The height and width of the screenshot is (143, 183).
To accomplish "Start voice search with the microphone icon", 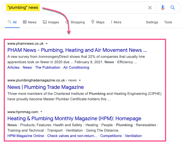I will pyautogui.click(x=163, y=8).
